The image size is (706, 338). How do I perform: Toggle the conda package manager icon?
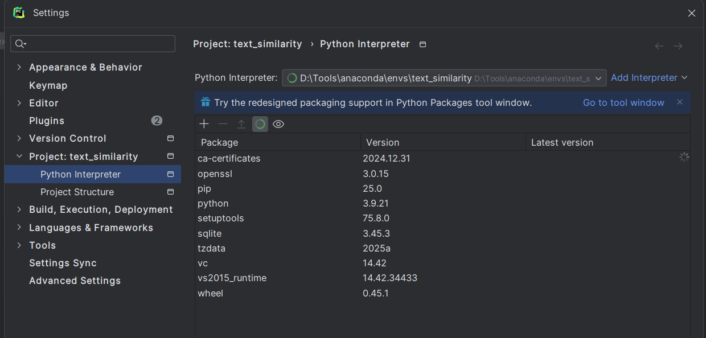(260, 123)
